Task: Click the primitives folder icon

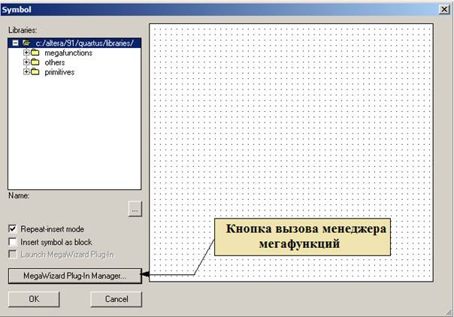Action: (35, 72)
